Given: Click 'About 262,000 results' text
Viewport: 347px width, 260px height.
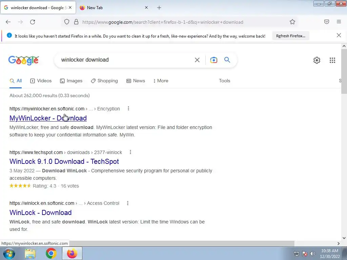Looking at the screenshot, I should point(49,96).
